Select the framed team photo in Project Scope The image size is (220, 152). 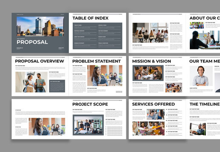(88, 125)
